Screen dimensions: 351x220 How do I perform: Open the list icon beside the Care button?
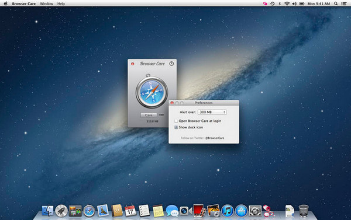pos(161,115)
